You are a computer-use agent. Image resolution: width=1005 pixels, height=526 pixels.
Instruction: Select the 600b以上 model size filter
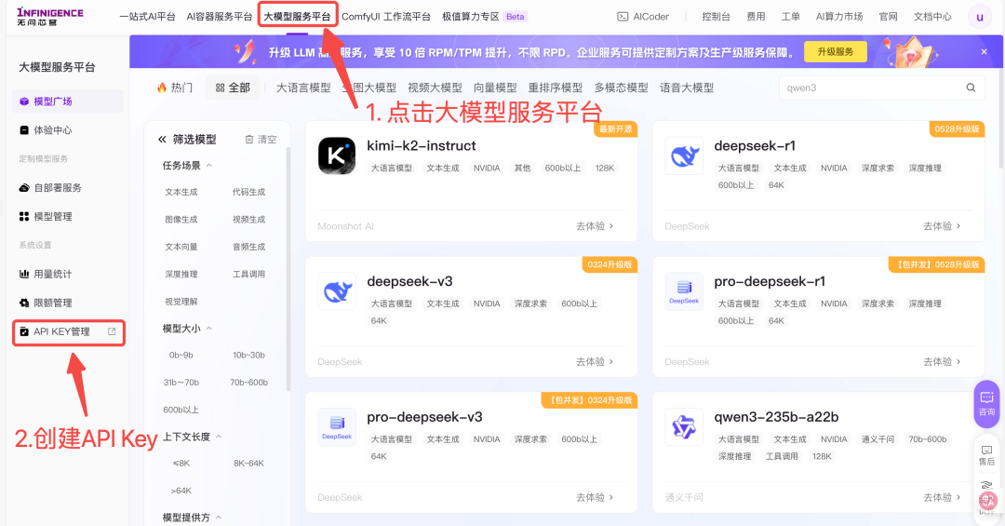181,410
